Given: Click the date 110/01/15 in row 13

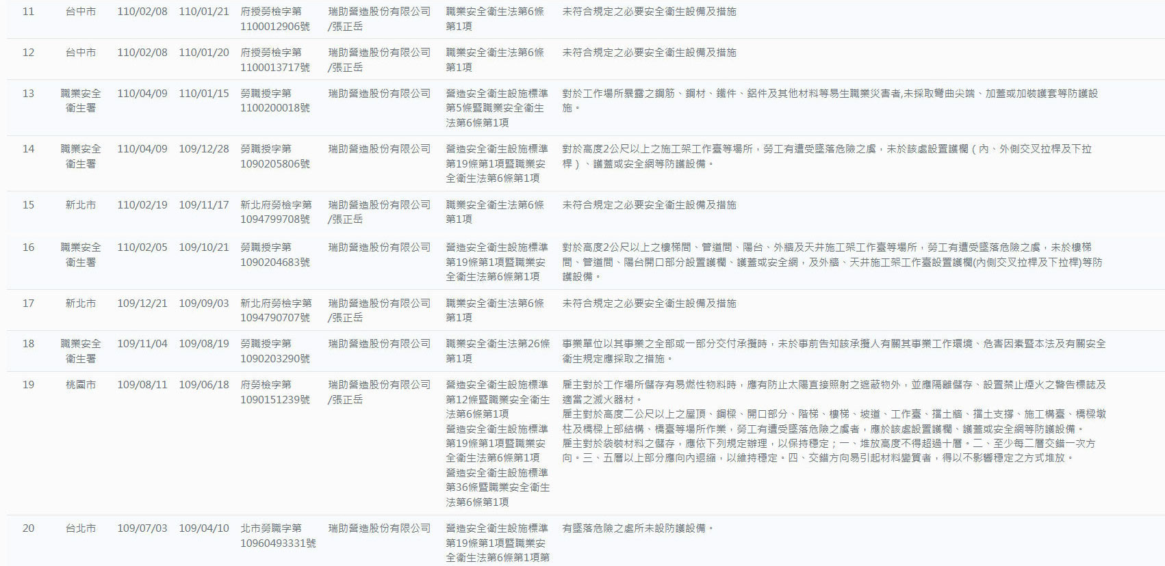Looking at the screenshot, I should 204,94.
